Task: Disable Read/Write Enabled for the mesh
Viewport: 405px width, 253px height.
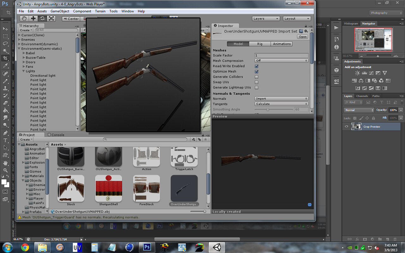Action: tap(256, 66)
